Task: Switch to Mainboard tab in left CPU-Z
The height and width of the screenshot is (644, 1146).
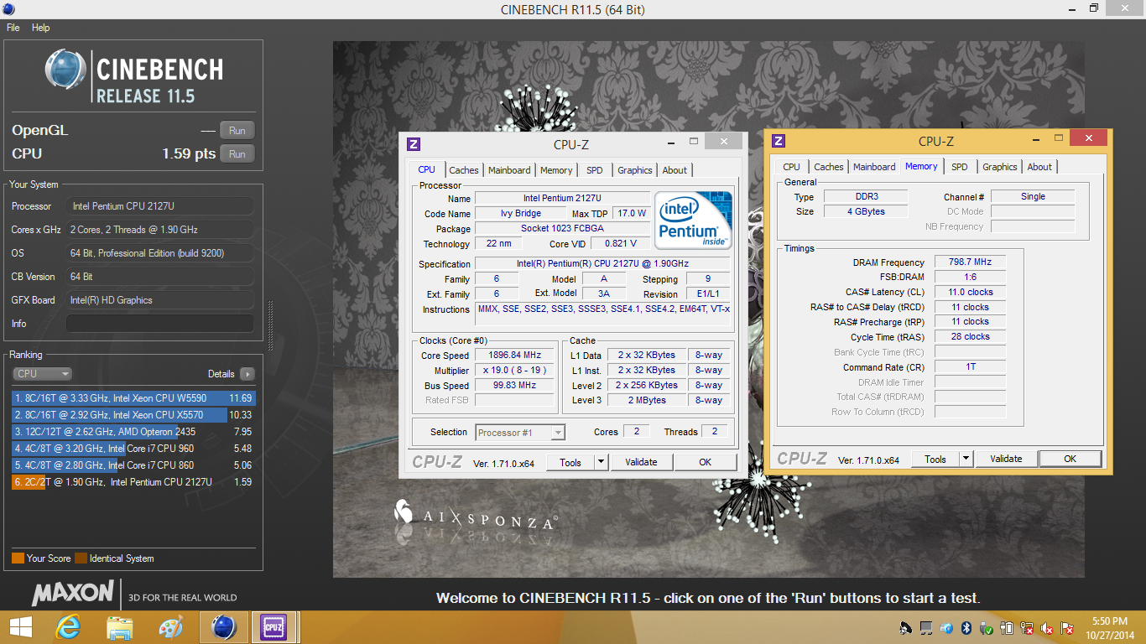Action: click(x=509, y=170)
